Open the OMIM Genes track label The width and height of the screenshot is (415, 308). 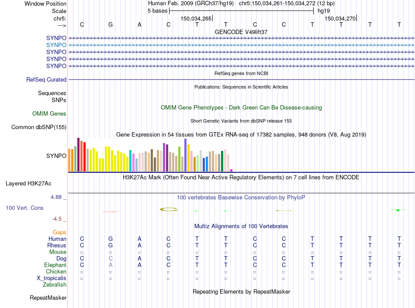(49, 114)
